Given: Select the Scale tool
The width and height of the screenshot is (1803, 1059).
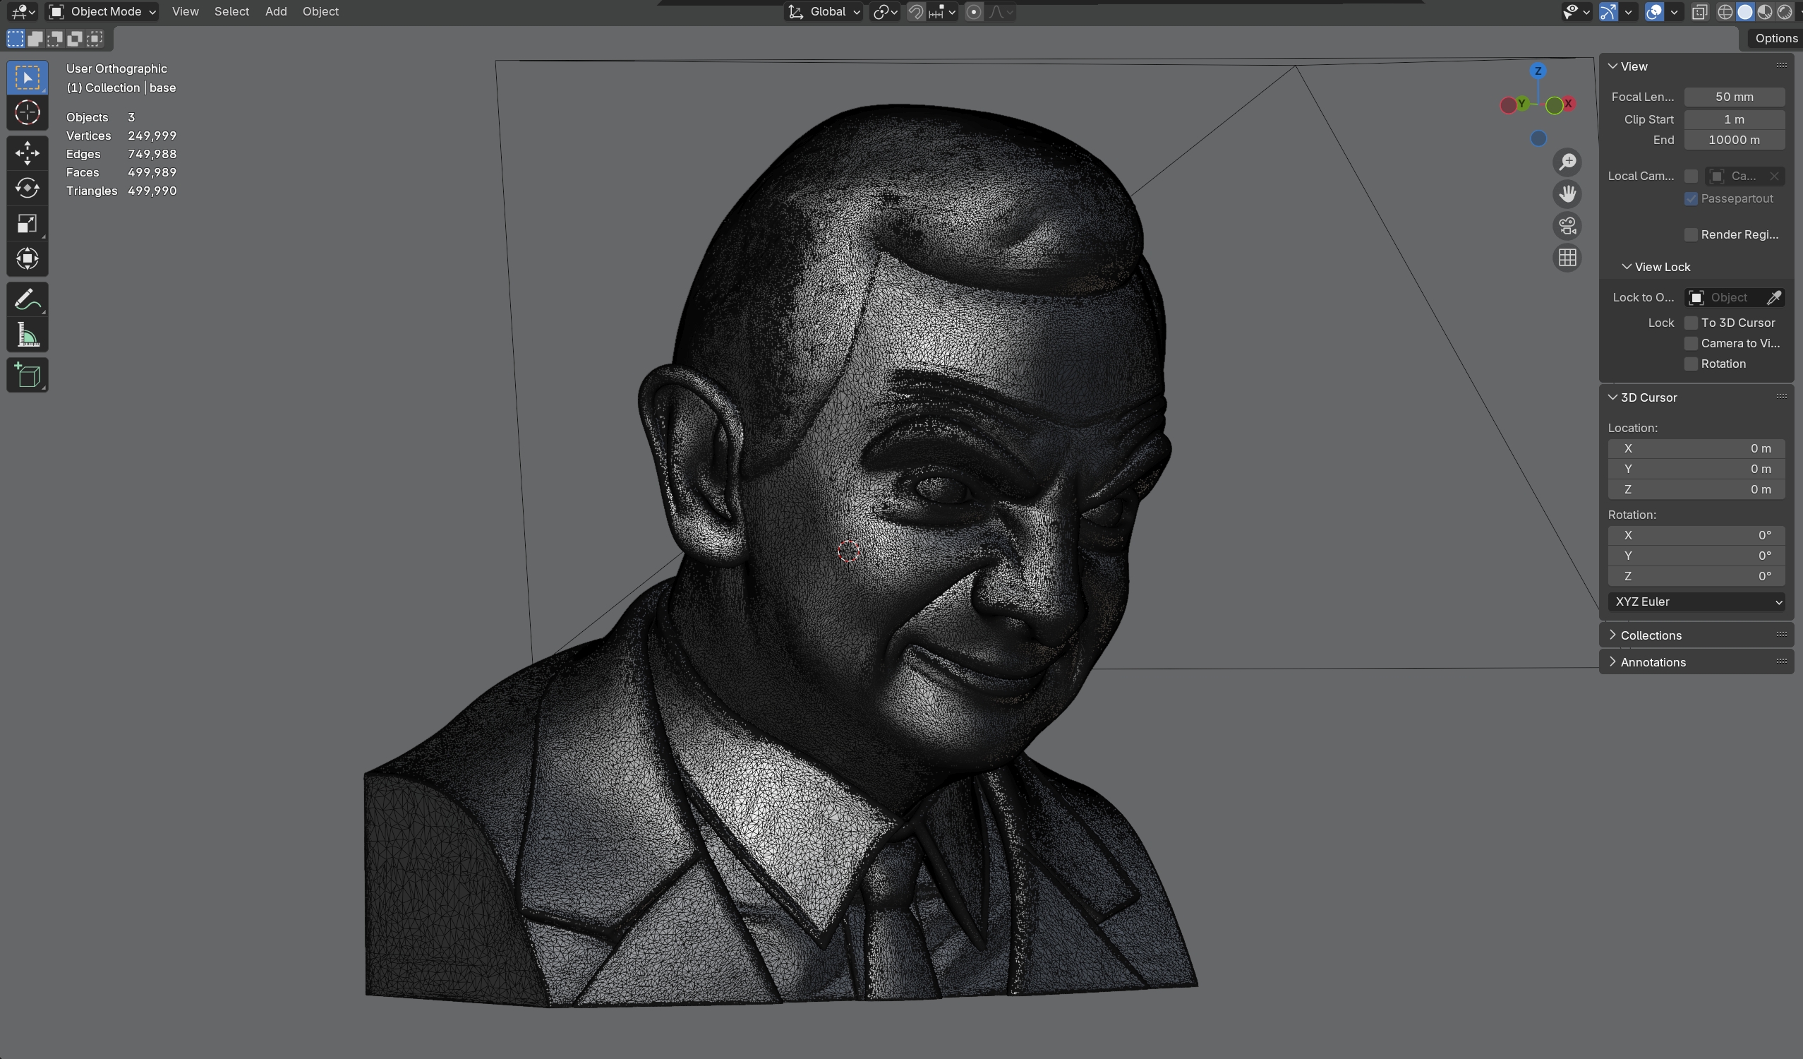Looking at the screenshot, I should 28,223.
